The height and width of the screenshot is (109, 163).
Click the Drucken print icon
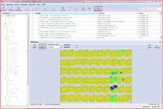point(76,9)
